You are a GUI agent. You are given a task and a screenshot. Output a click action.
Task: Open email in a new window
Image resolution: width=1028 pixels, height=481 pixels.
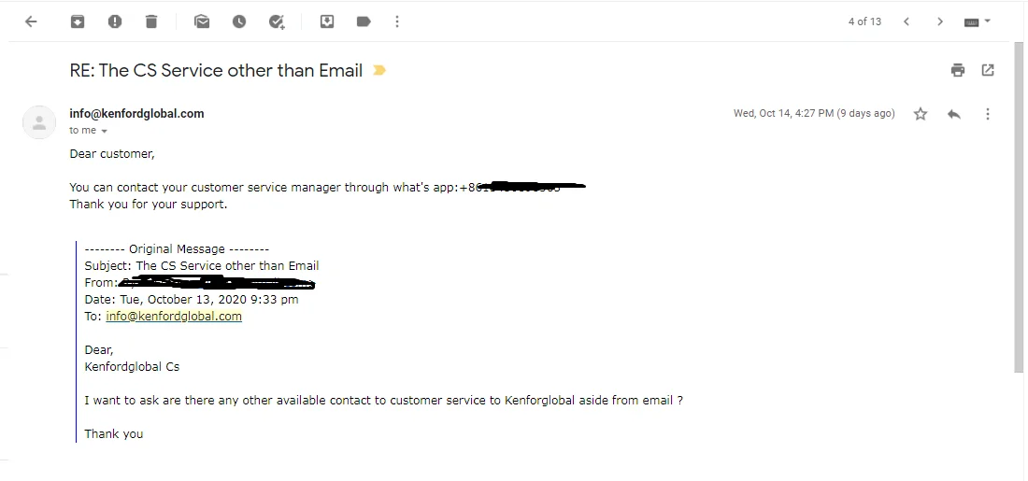pyautogui.click(x=988, y=70)
